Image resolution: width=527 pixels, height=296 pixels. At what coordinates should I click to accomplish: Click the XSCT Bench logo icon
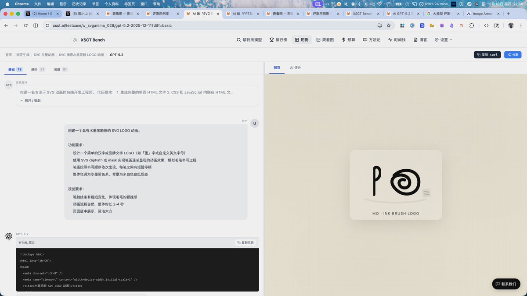pyautogui.click(x=75, y=39)
